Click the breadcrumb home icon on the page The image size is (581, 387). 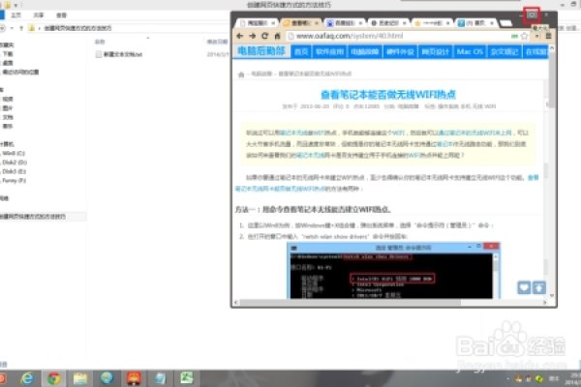point(241,74)
